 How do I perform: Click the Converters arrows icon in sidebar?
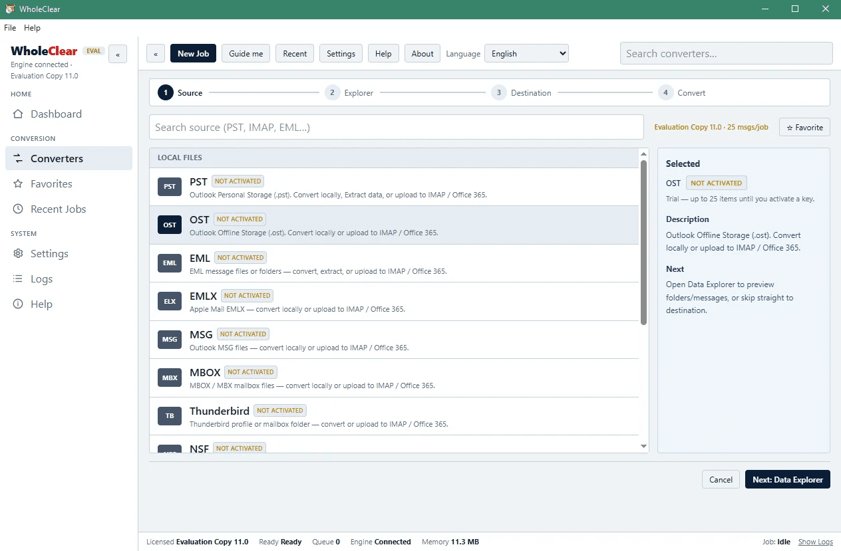(18, 159)
